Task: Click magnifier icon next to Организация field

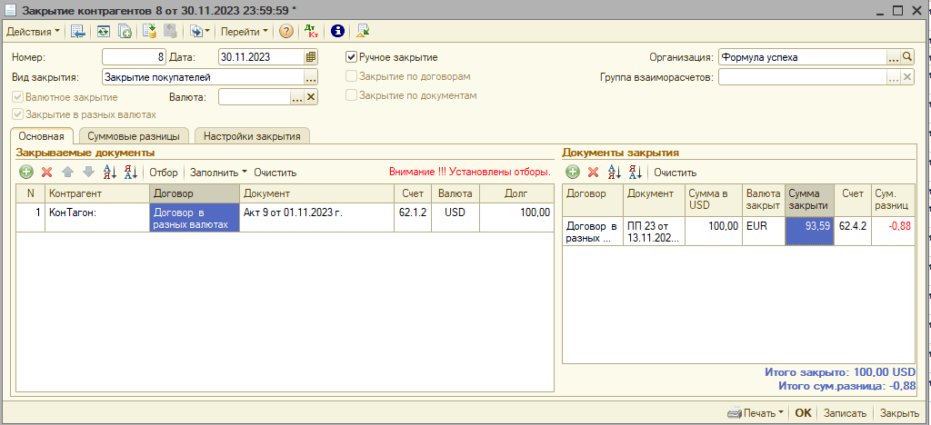Action: [x=906, y=57]
